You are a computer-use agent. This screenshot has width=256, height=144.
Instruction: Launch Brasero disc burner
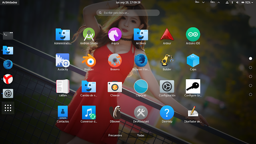pos(115,62)
